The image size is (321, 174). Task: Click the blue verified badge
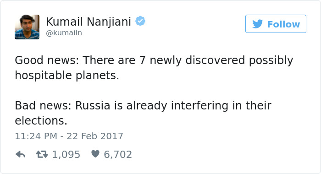click(x=140, y=21)
